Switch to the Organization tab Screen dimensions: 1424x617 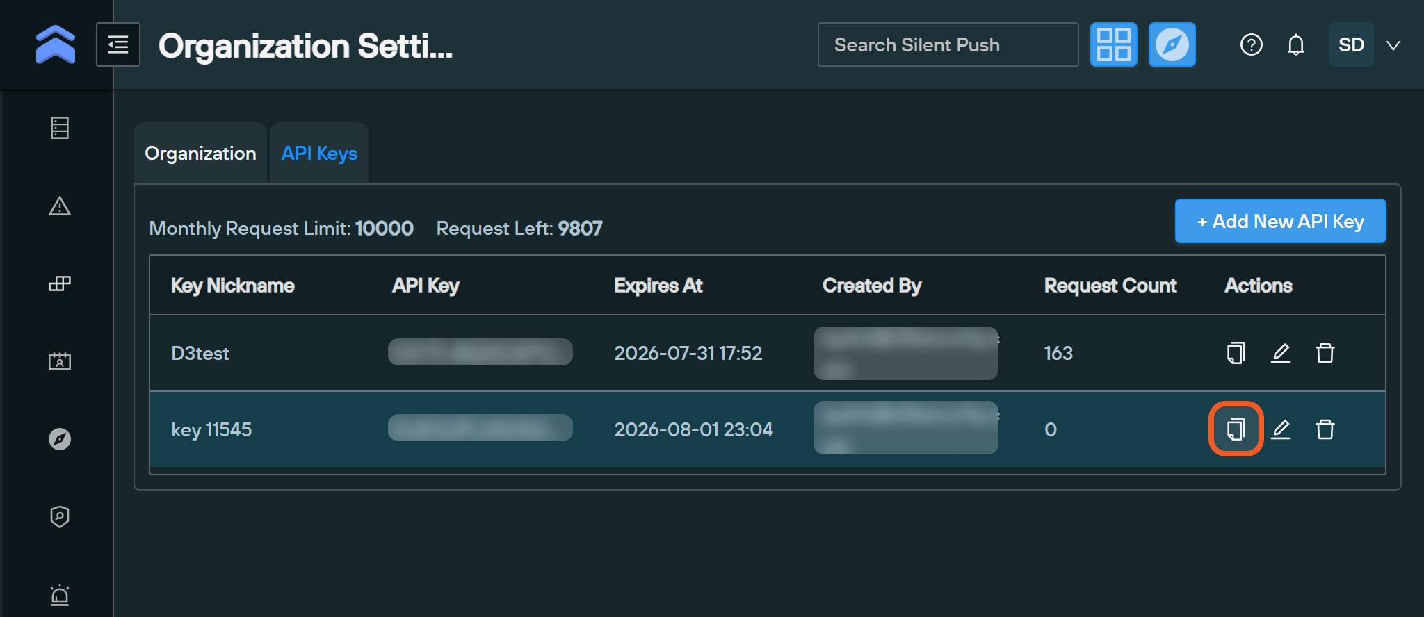pos(200,154)
